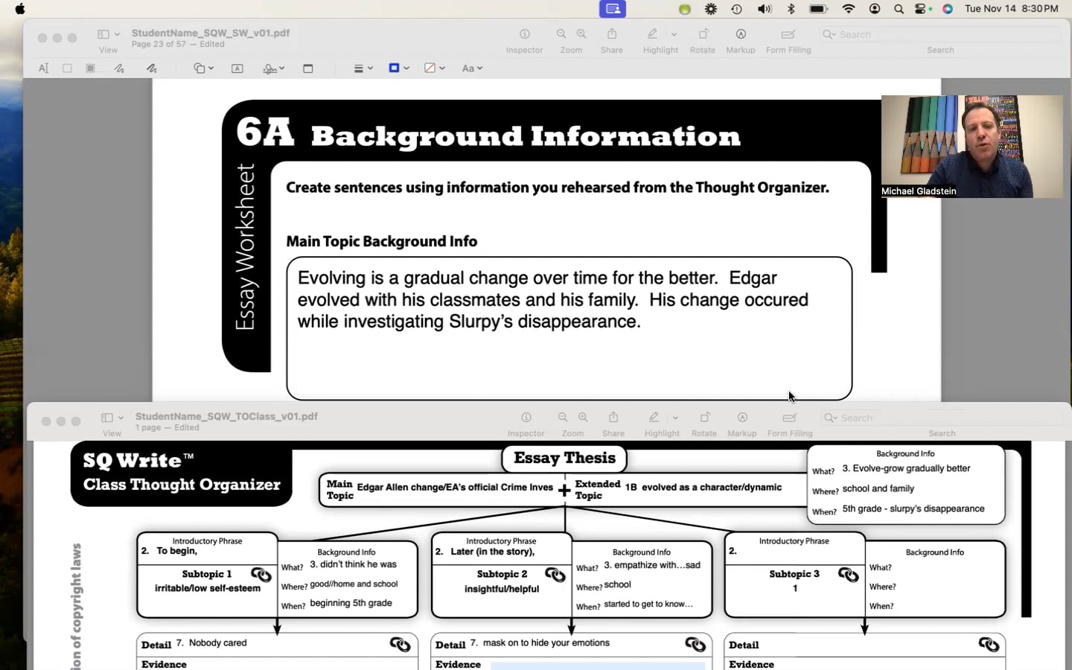Select the Text Selection tool
1072x670 pixels.
point(43,68)
